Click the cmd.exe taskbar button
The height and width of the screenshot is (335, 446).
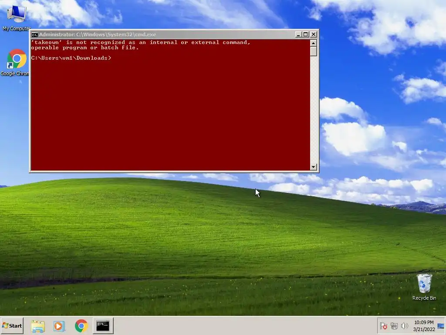click(103, 325)
